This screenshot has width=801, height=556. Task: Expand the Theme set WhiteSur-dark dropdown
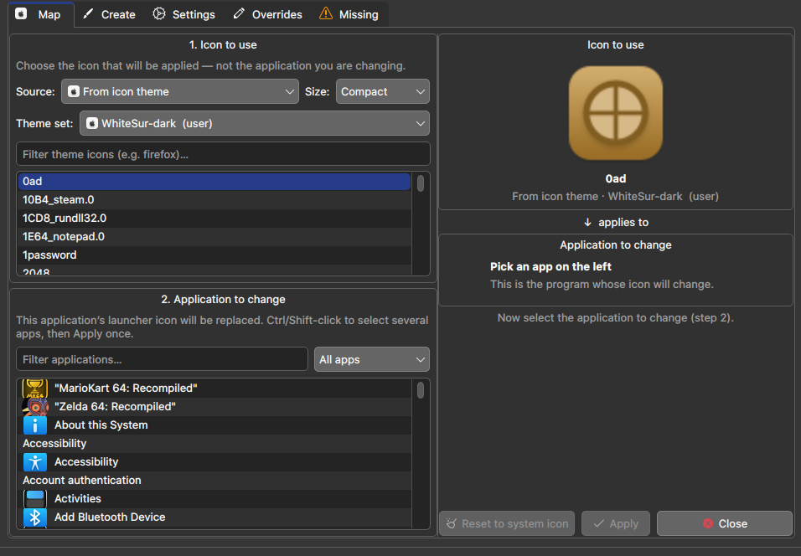click(255, 123)
